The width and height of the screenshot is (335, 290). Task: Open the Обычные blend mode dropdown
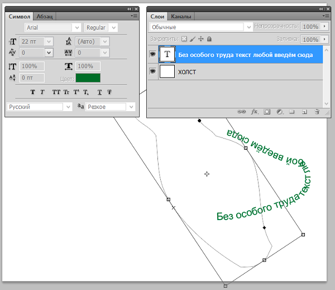point(248,27)
